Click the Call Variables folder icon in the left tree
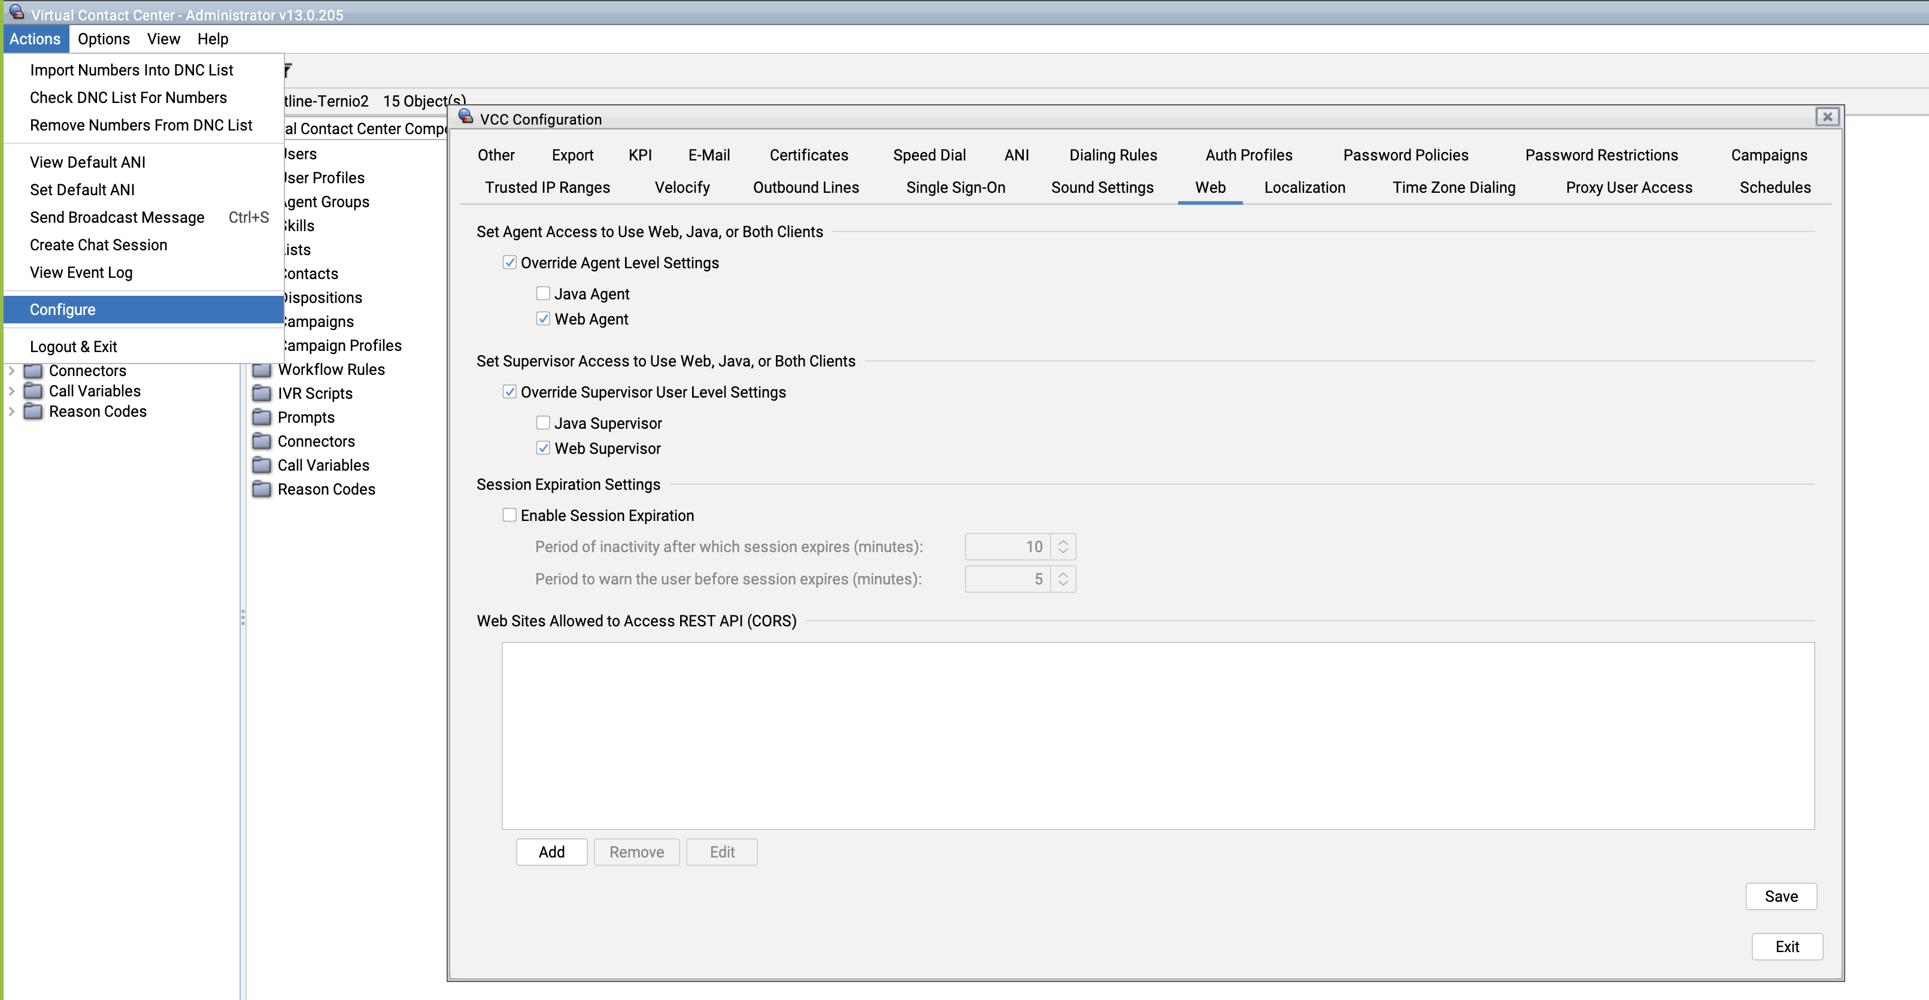The height and width of the screenshot is (1000, 1929). click(33, 391)
